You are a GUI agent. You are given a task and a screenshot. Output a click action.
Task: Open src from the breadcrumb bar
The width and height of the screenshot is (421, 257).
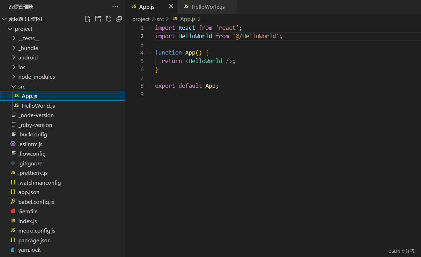click(x=160, y=19)
